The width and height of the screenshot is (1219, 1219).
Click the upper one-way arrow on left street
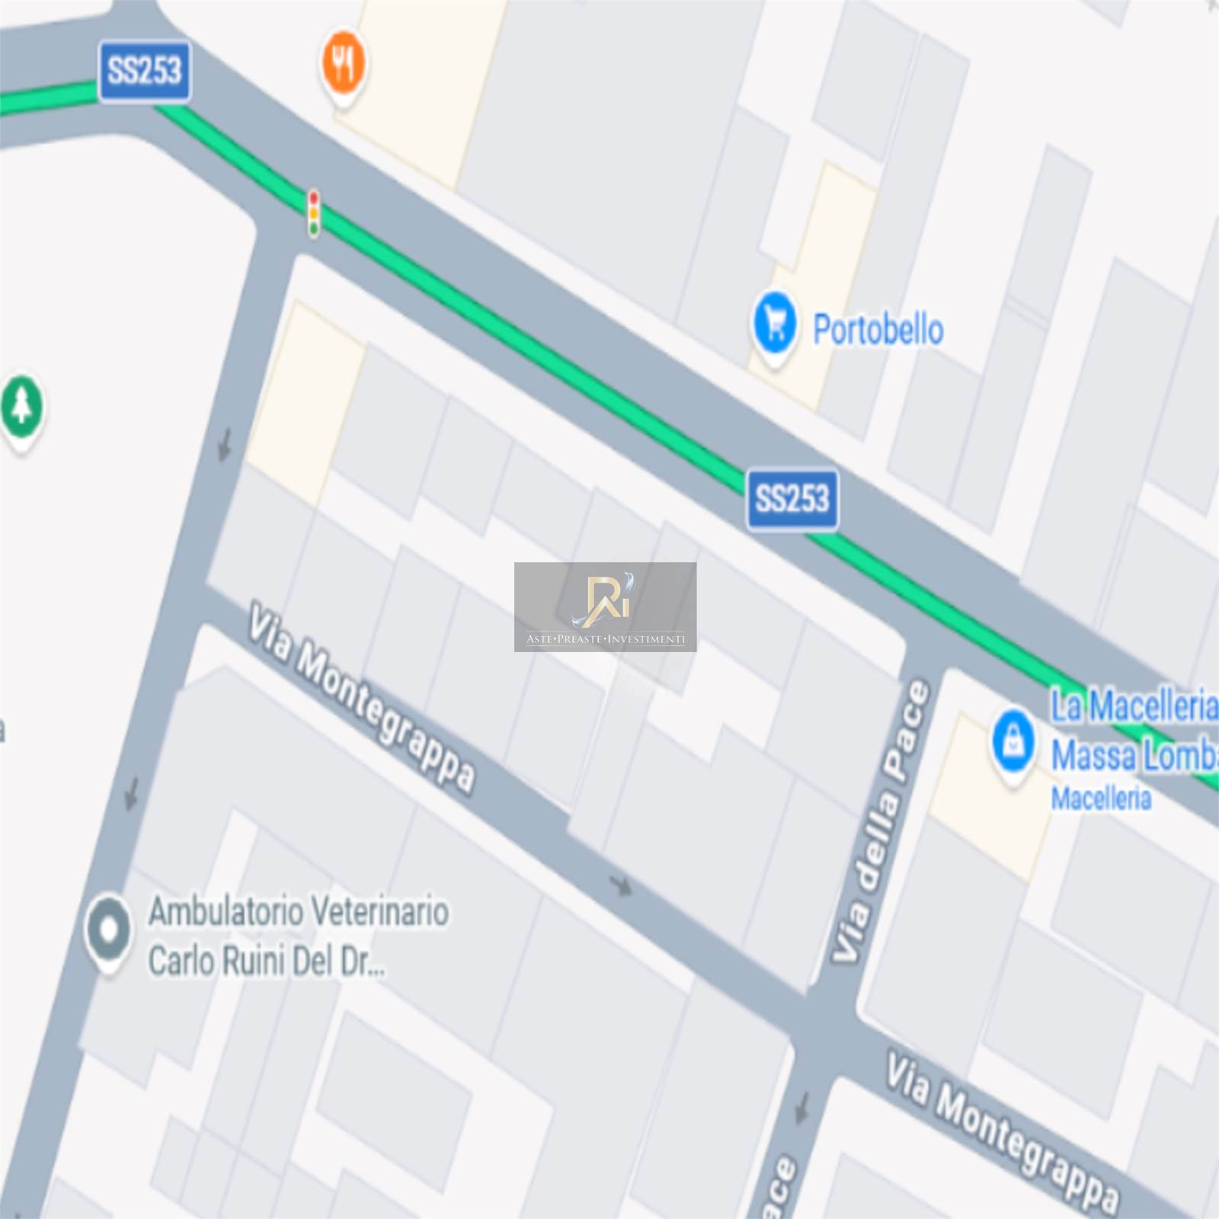click(x=224, y=445)
